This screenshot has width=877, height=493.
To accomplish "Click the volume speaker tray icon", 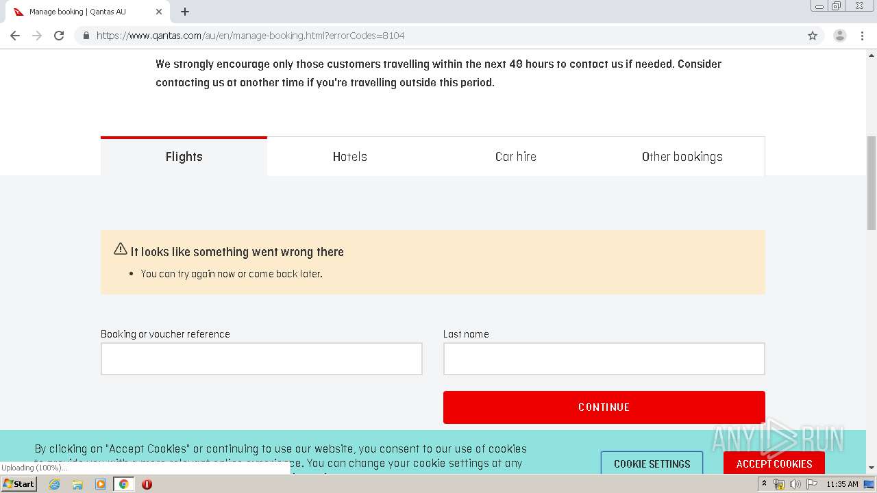I will click(795, 484).
